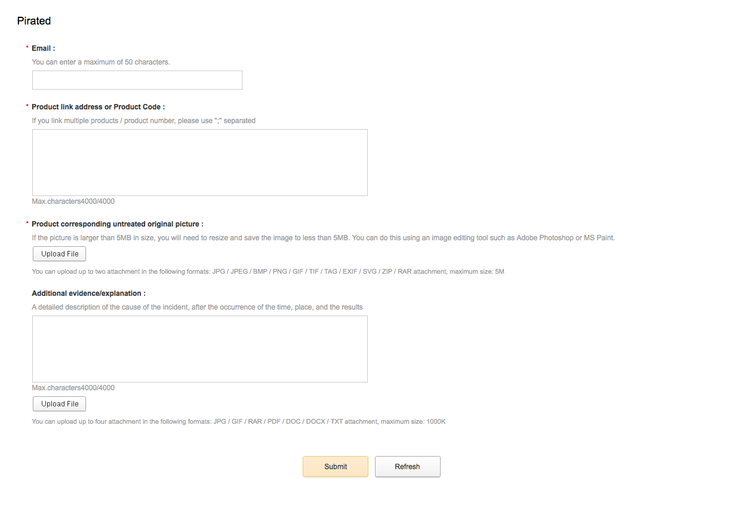Screen dimensions: 732x508
Task: Click the "Product link address or Product Code" label
Action: tap(99, 107)
